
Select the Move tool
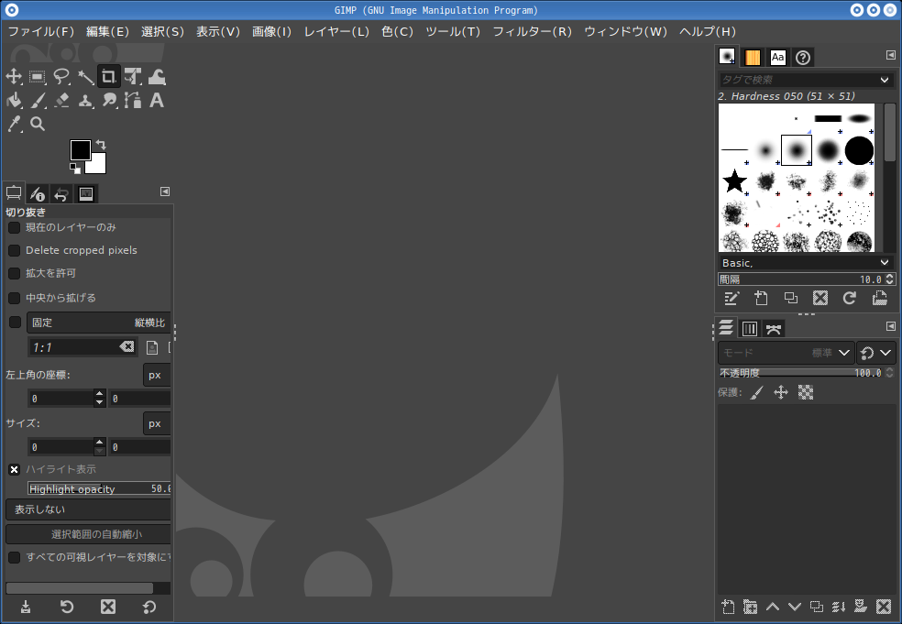click(x=14, y=76)
